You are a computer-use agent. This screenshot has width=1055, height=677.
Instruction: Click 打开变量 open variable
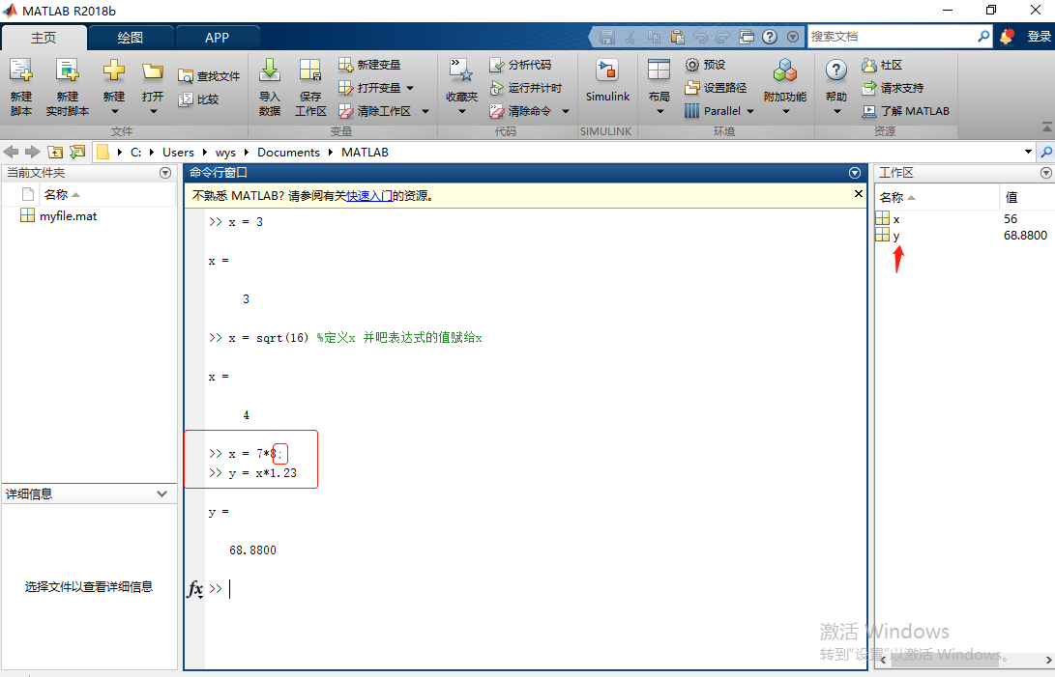pyautogui.click(x=369, y=88)
